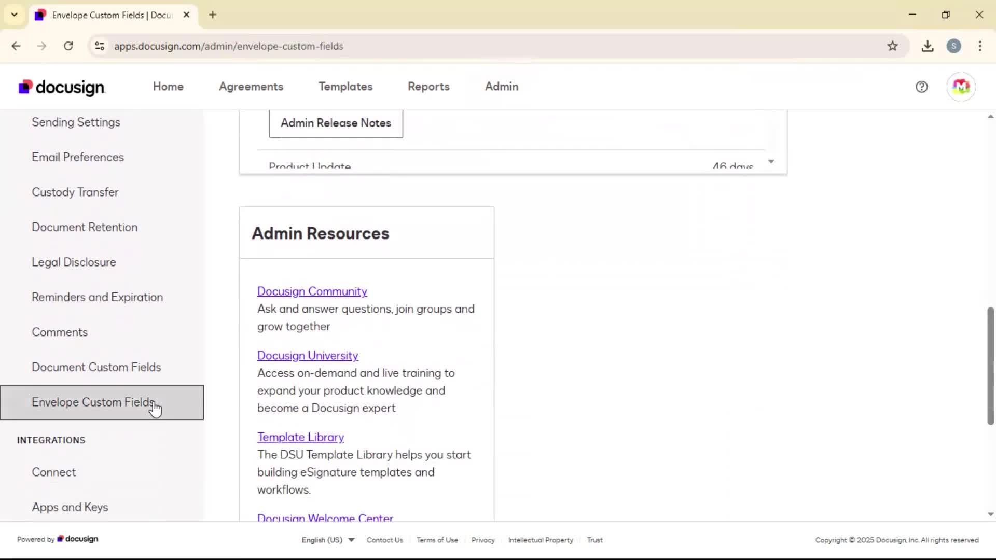
Task: Open the Admin menu
Action: click(x=502, y=87)
